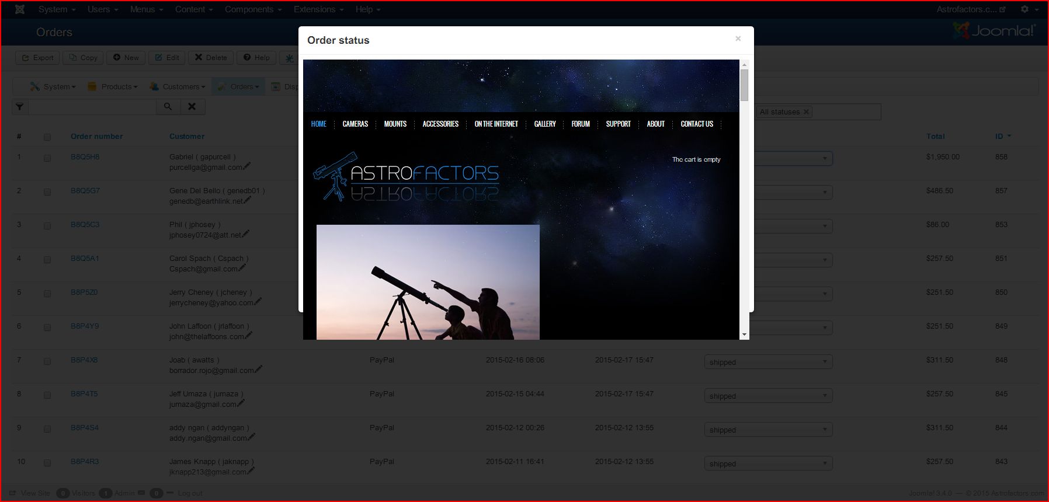Open order number link B8Q5H6
Image resolution: width=1049 pixels, height=502 pixels.
(85, 156)
